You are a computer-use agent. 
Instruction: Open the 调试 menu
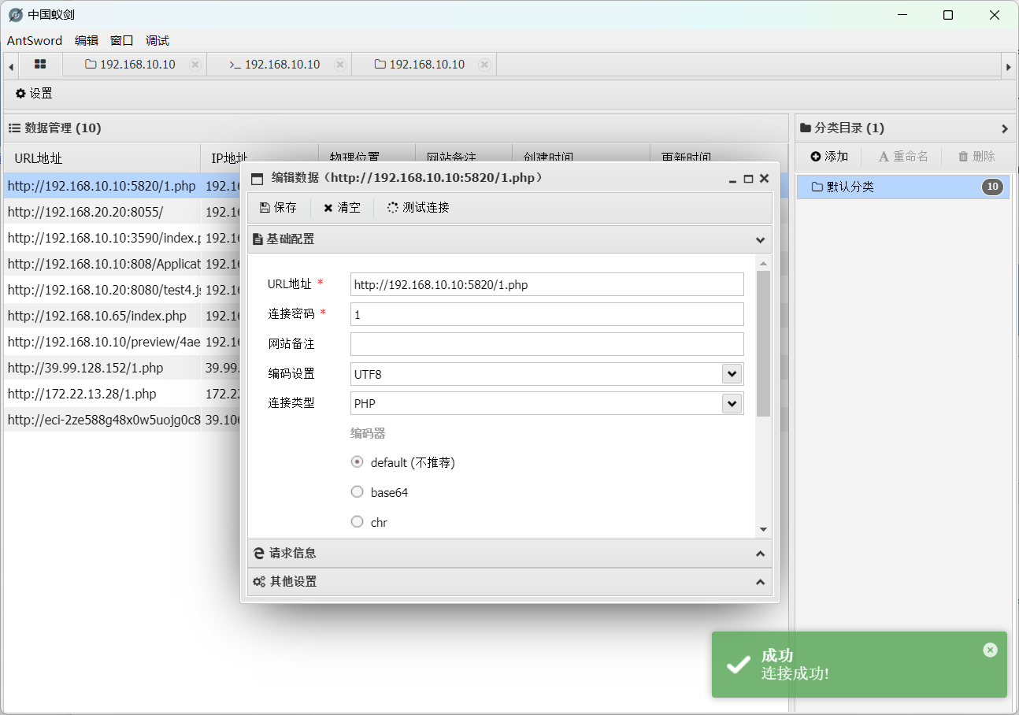157,41
